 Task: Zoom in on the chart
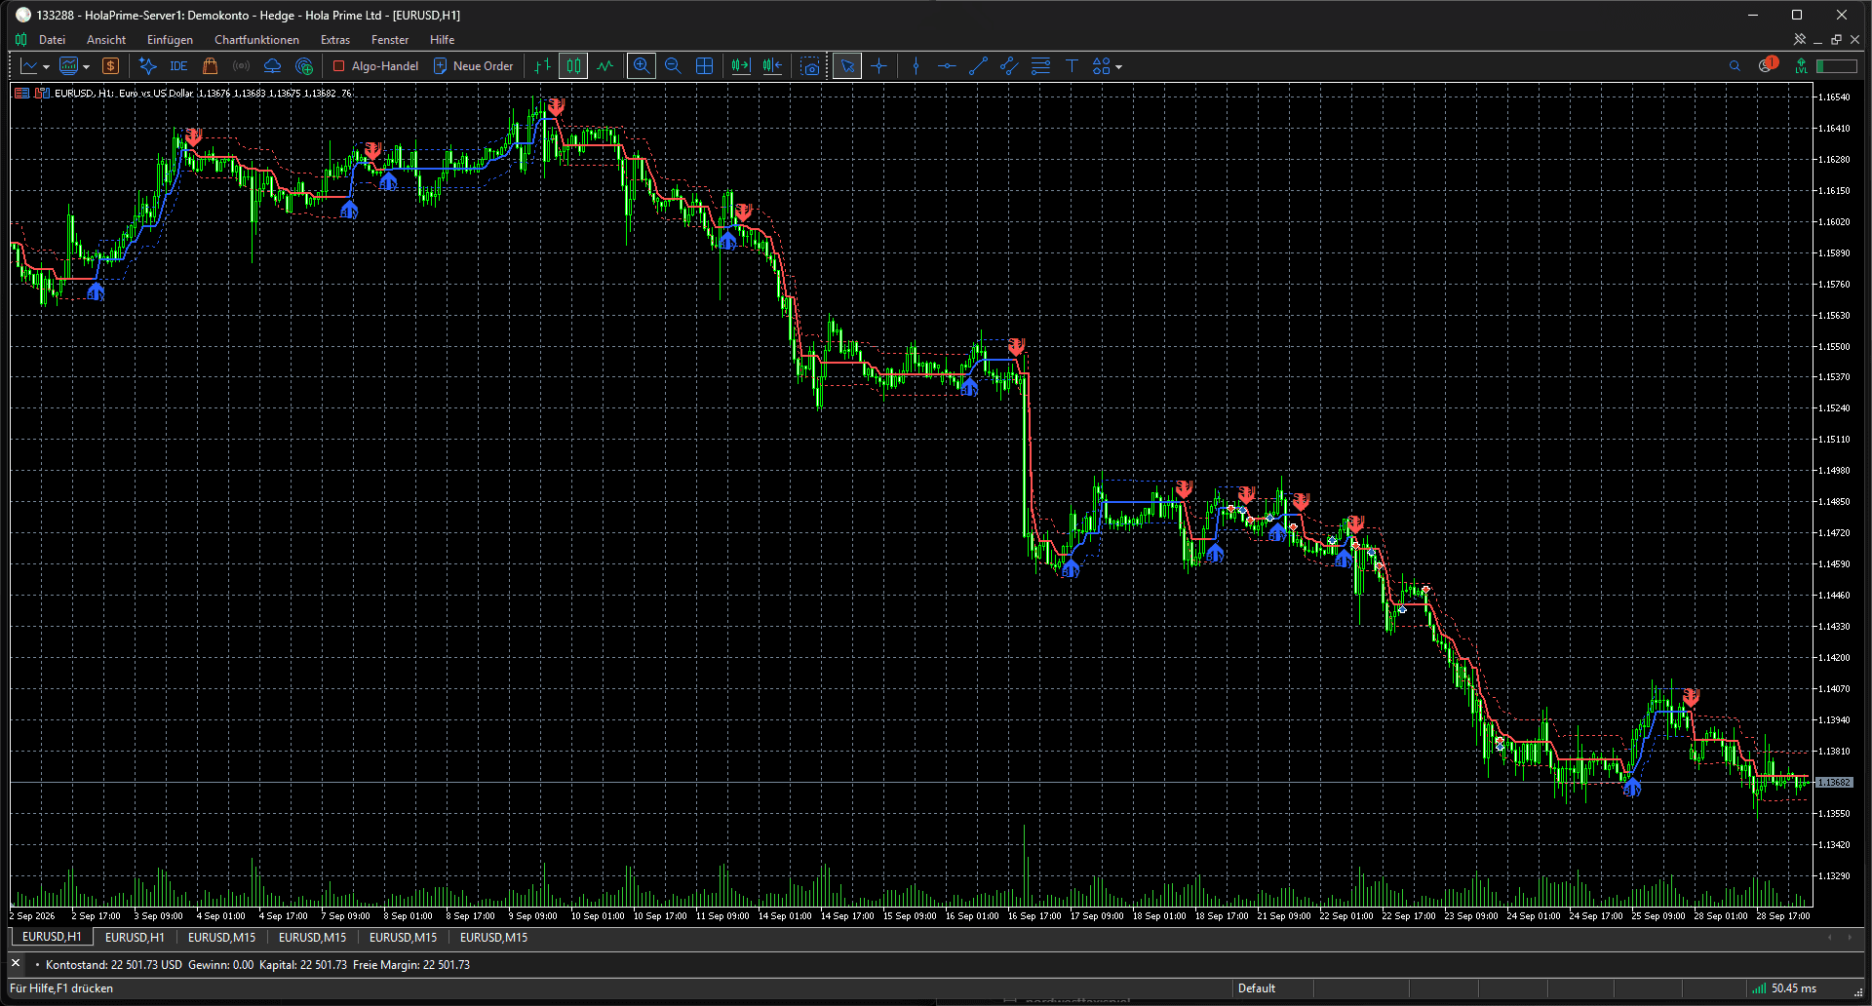[641, 66]
